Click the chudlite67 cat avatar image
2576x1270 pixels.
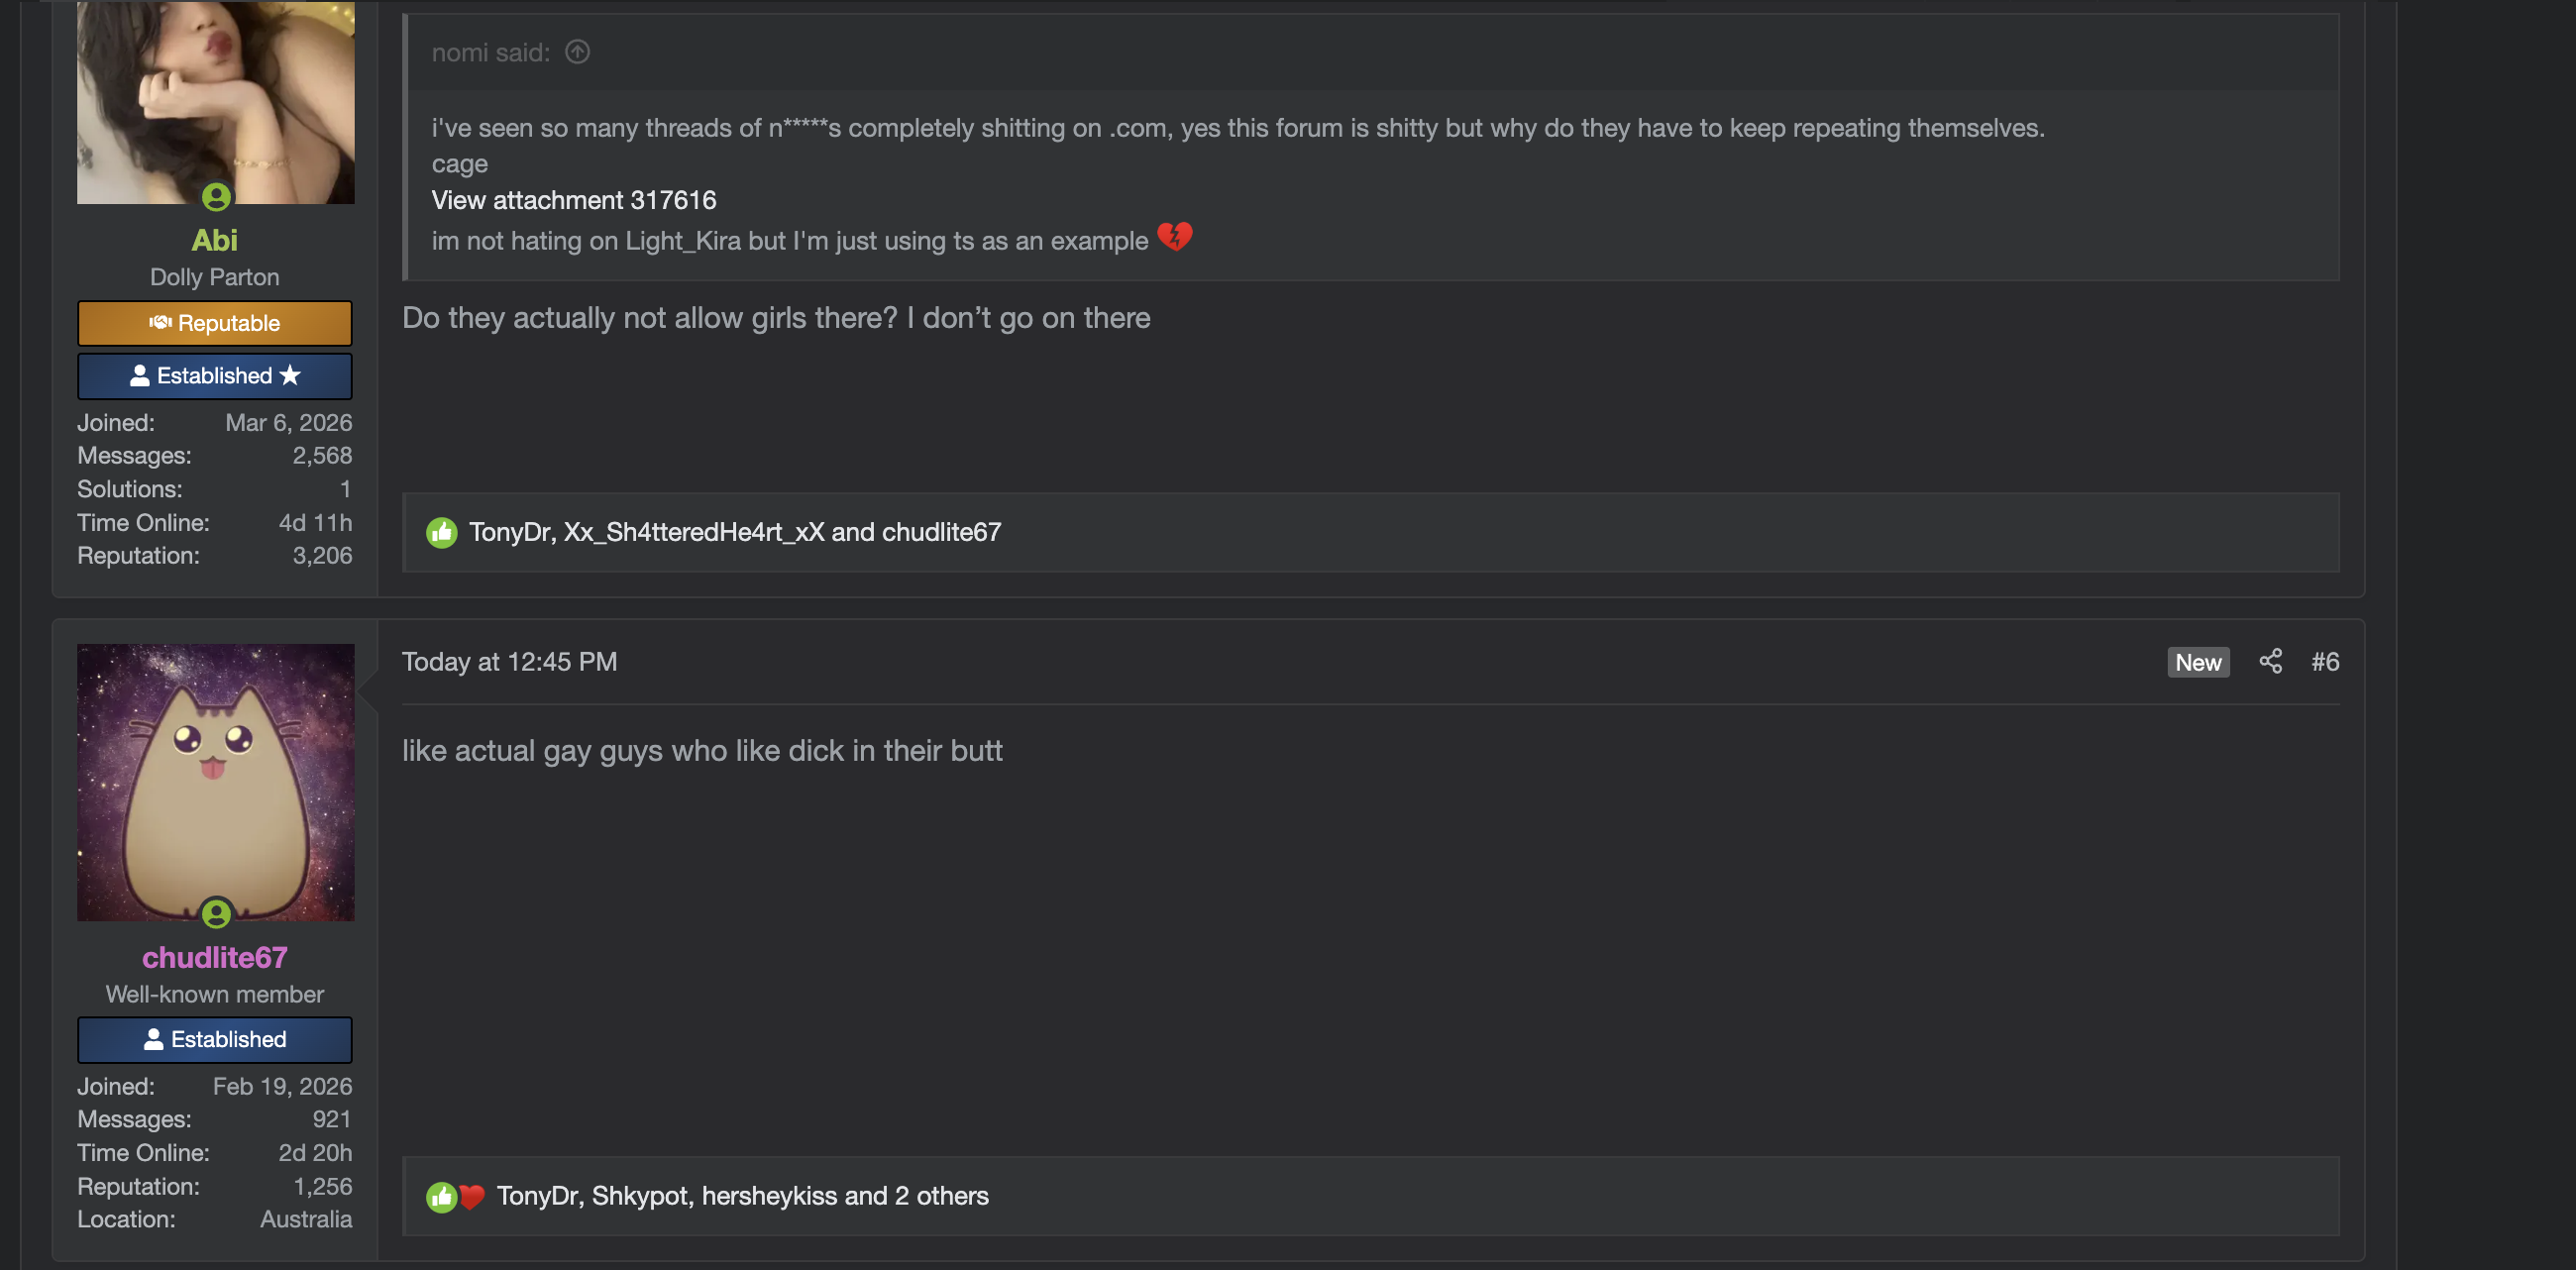214,780
